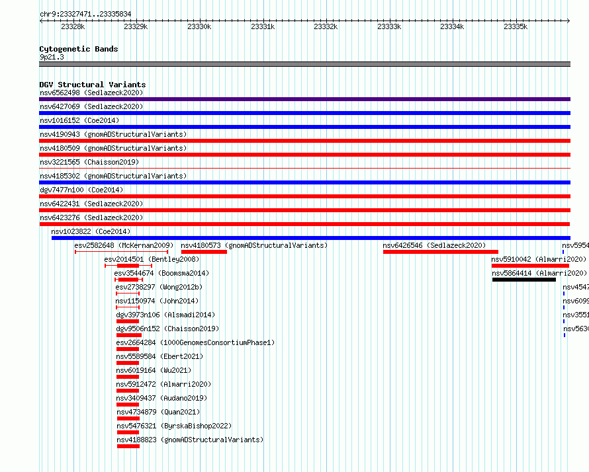The image size is (589, 472).
Task: Click the red nsv6426546 variant bar
Action: click(x=441, y=252)
